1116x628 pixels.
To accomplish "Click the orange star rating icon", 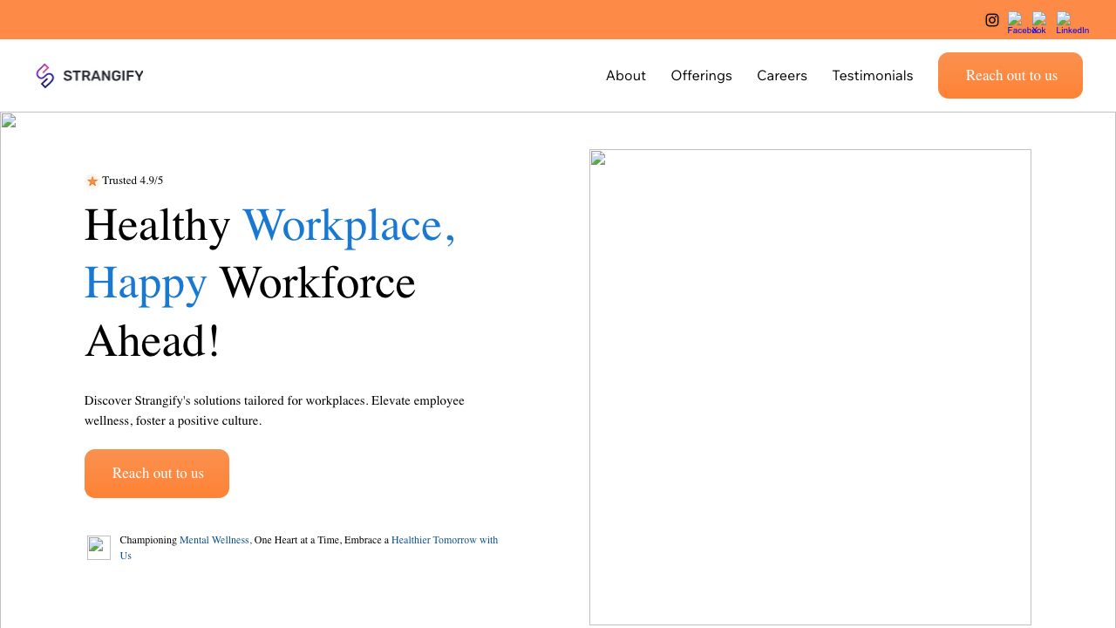I will (x=92, y=181).
